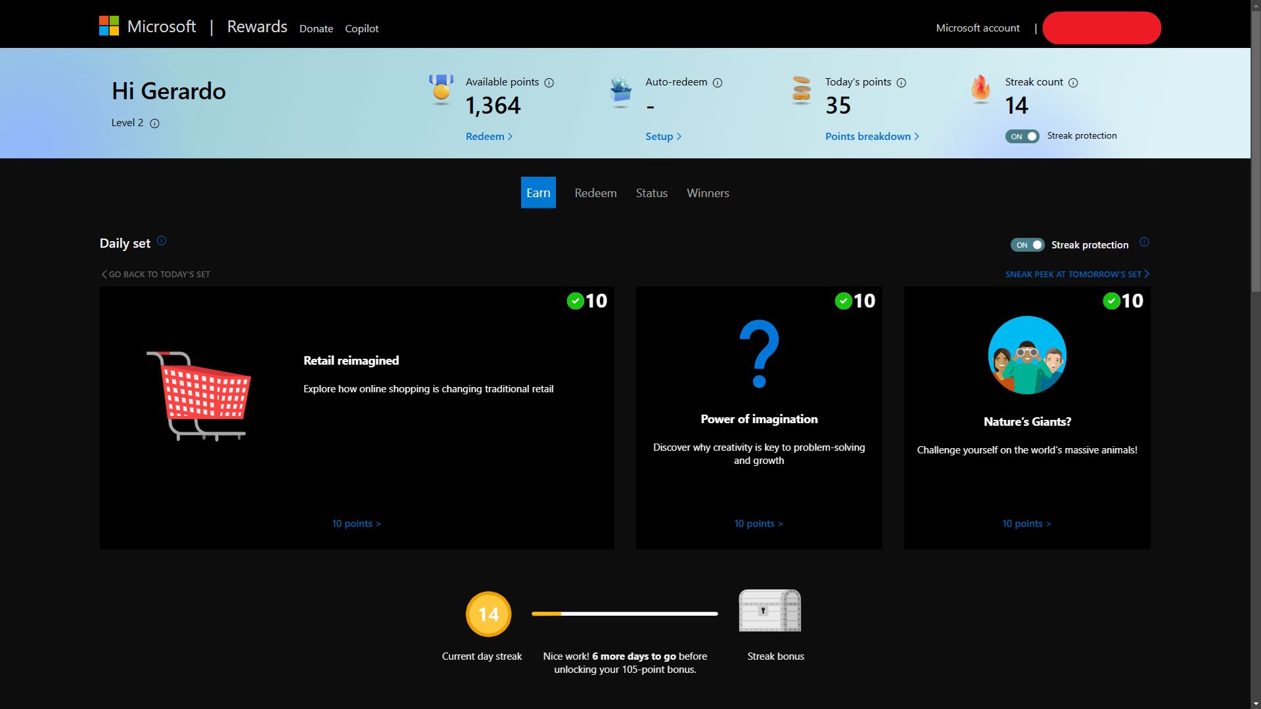This screenshot has width=1261, height=709.
Task: Click the Nature's Giants people illustration
Action: [x=1027, y=355]
